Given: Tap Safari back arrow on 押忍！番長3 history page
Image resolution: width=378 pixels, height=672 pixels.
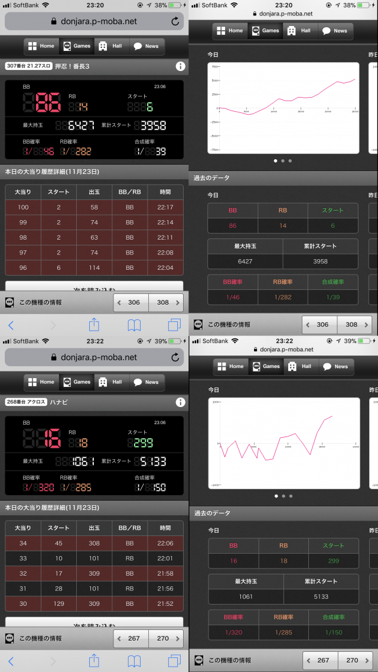Looking at the screenshot, I should [11, 325].
